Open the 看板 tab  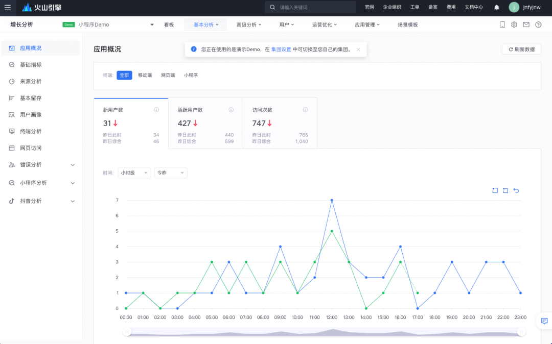click(x=169, y=24)
